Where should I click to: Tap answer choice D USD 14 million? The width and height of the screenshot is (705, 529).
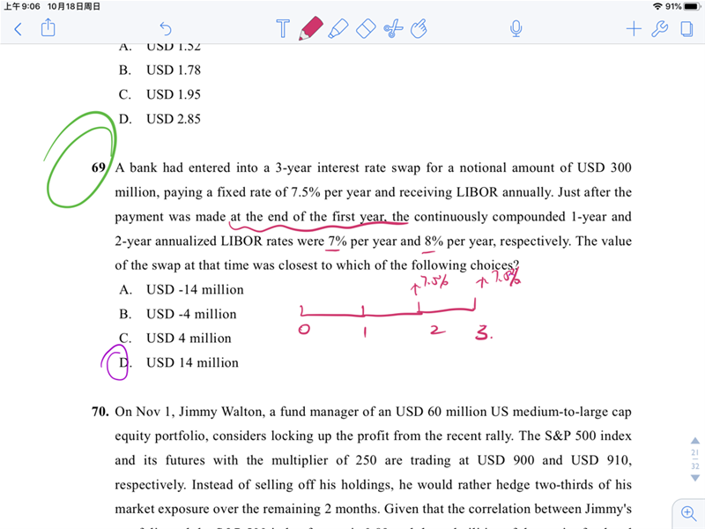192,362
